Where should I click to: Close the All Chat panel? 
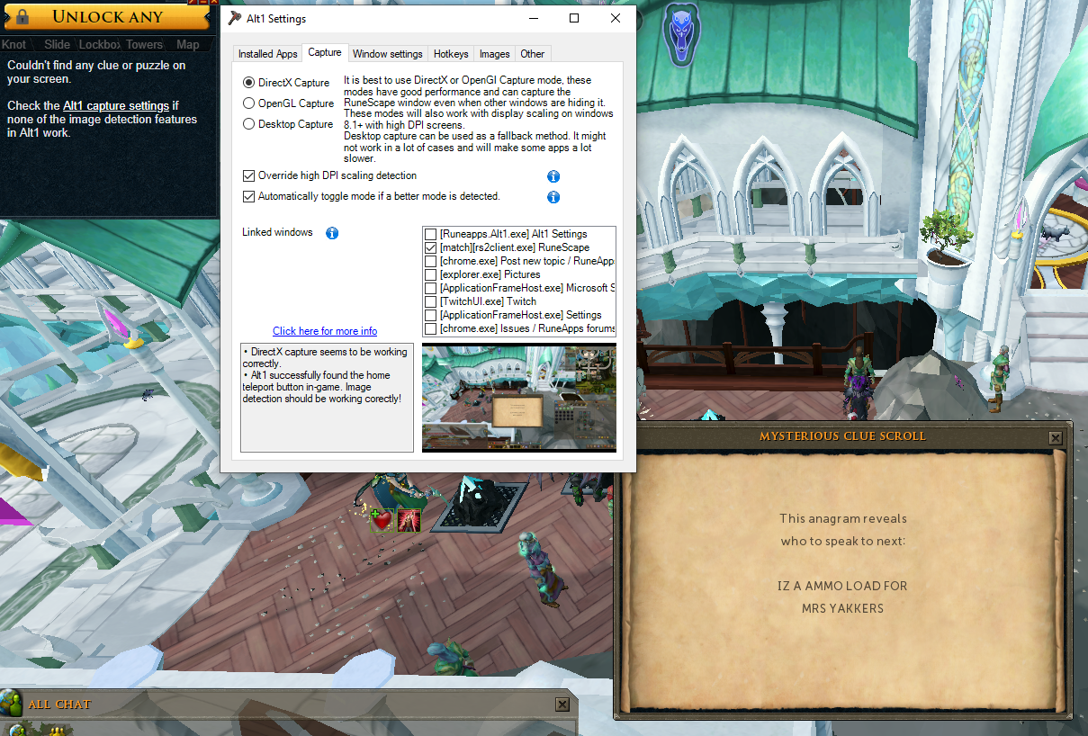(562, 705)
